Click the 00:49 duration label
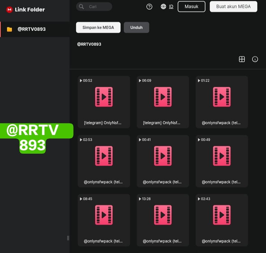The height and width of the screenshot is (253, 266). [x=205, y=140]
